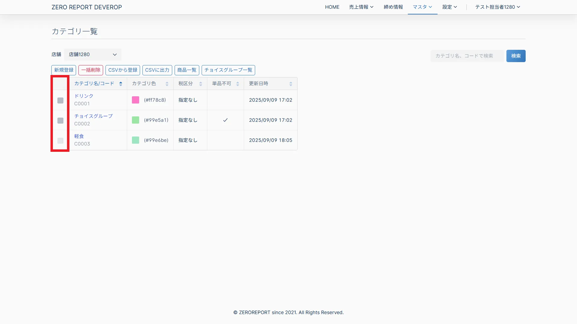Click the red 一括削除 button
This screenshot has width=577, height=324.
91,70
